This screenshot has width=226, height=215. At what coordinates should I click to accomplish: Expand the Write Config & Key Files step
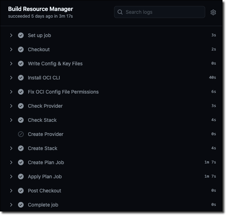click(x=11, y=64)
